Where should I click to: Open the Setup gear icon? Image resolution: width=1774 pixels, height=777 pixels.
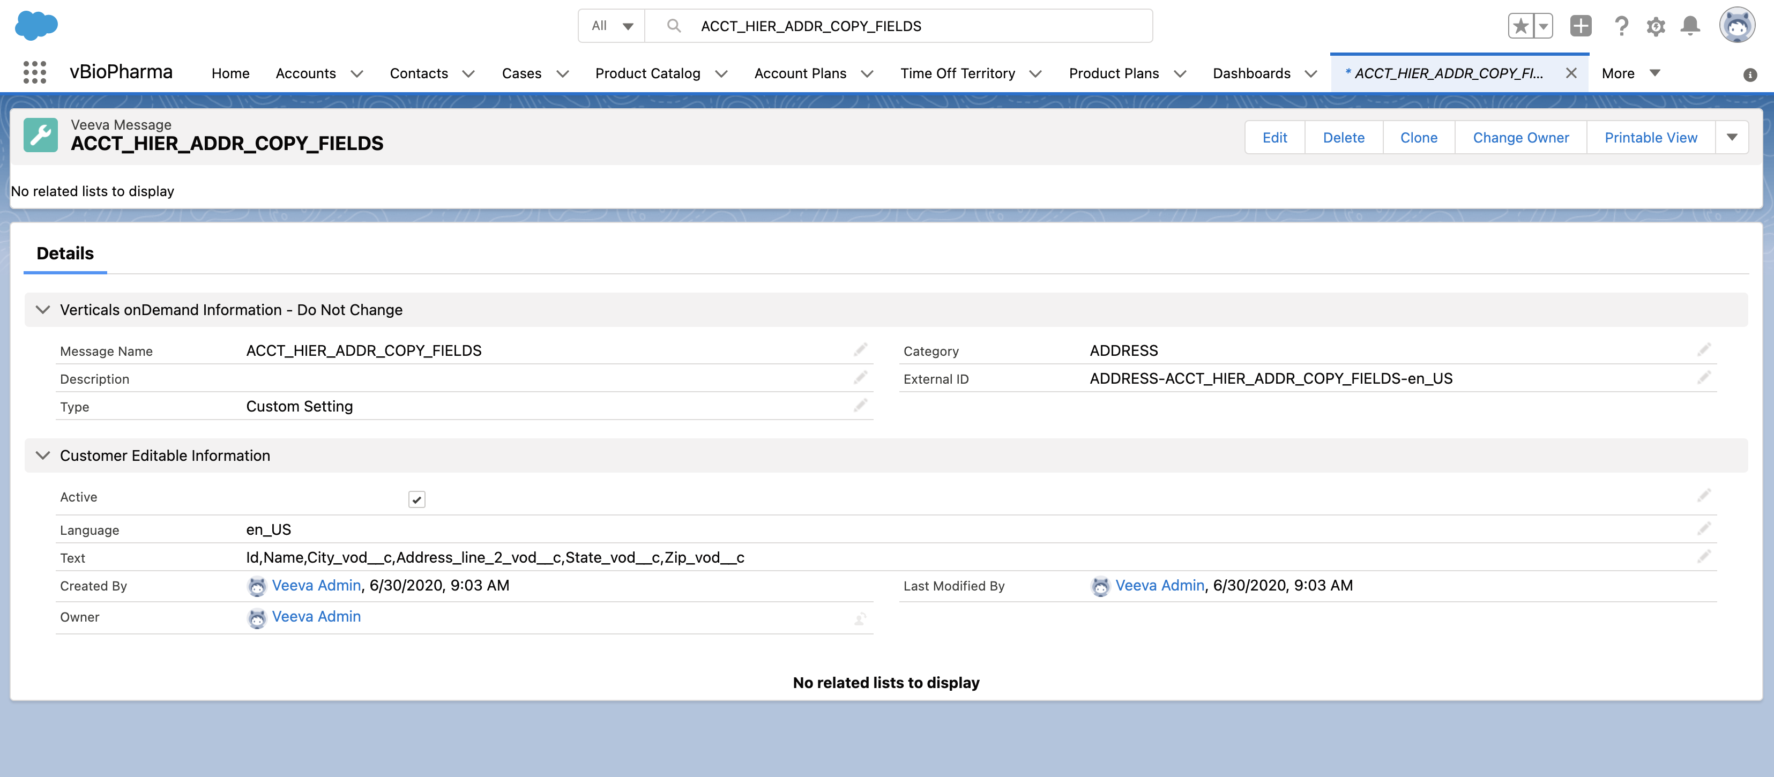pos(1656,26)
